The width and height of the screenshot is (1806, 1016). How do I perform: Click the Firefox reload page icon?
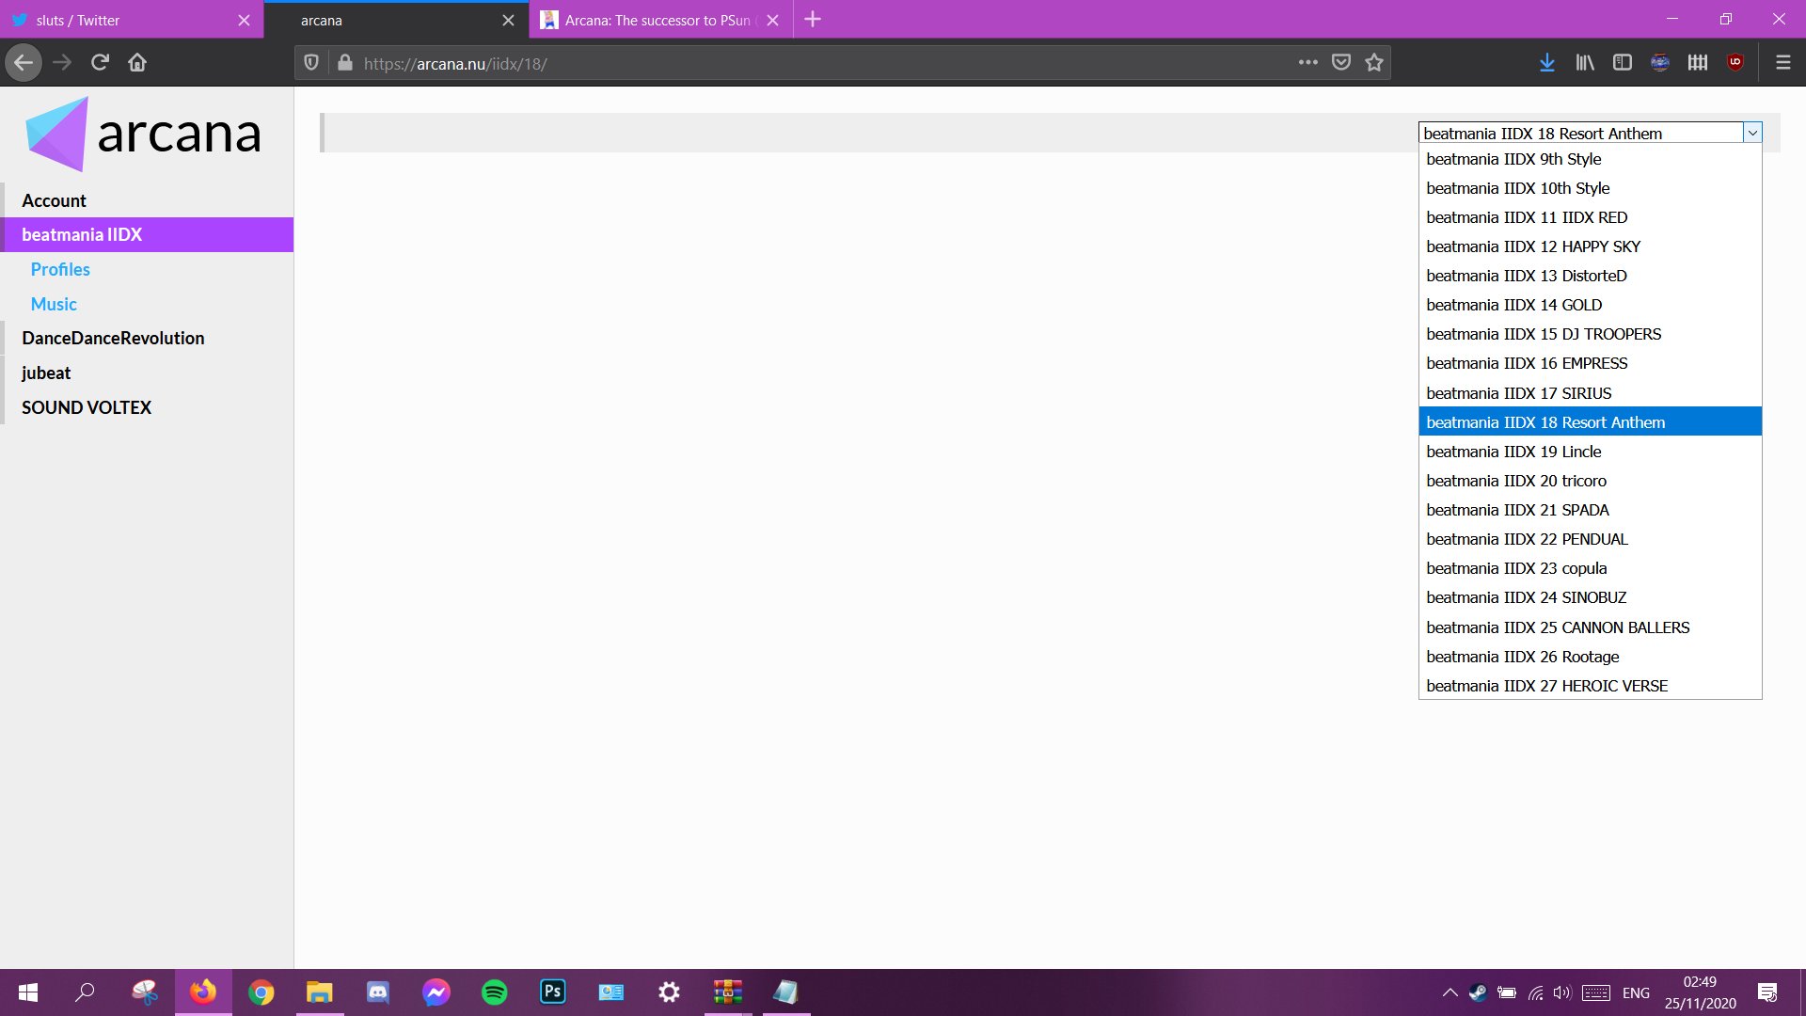point(100,63)
